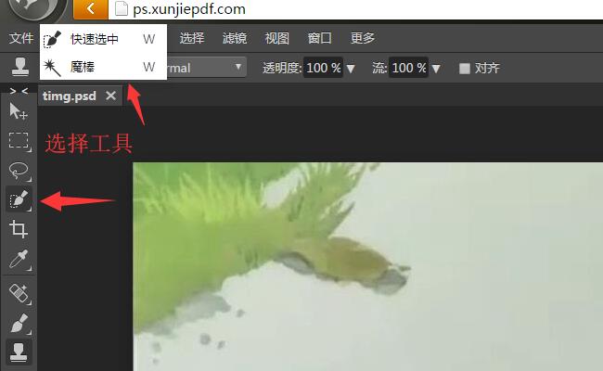Close the timg.psd tab

110,96
